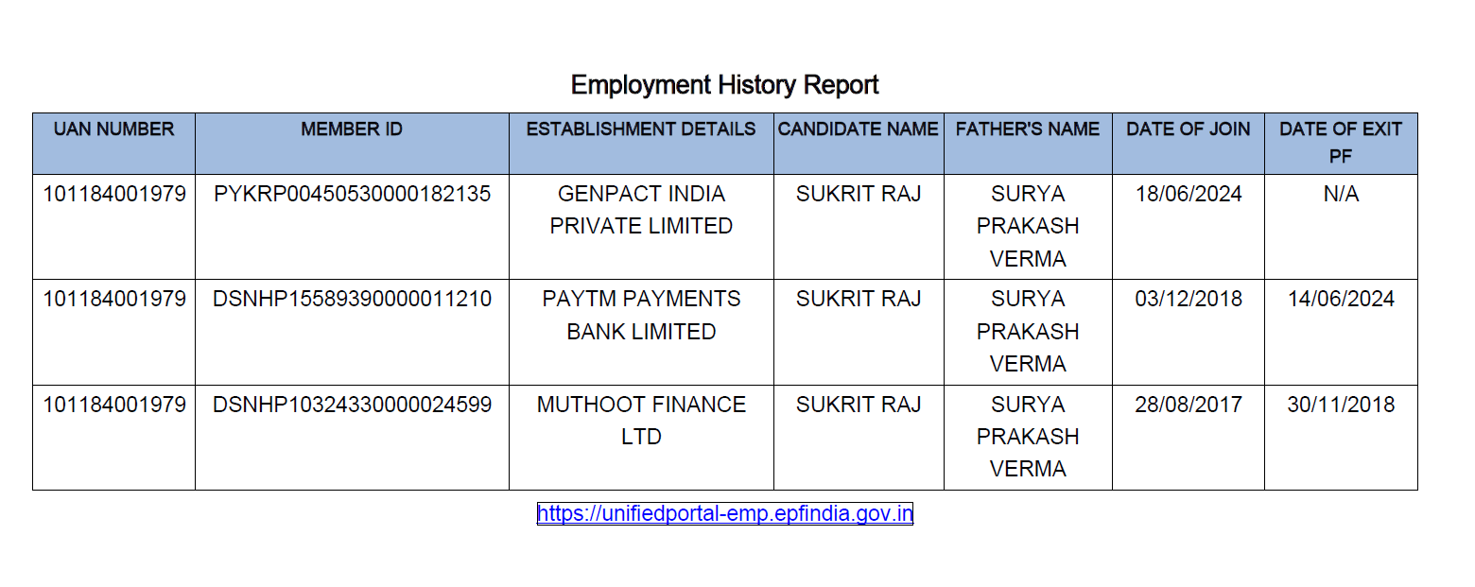Select the join date 03/12/2018
The height and width of the screenshot is (587, 1475).
[x=1189, y=299]
